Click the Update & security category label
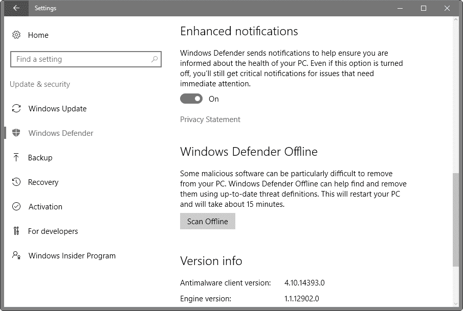Screen dimensions: 463x311 [x=40, y=84]
